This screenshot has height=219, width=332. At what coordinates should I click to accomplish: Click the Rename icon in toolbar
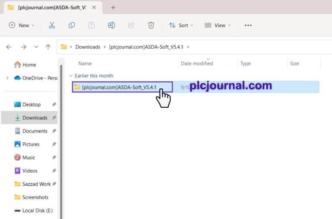tap(112, 25)
